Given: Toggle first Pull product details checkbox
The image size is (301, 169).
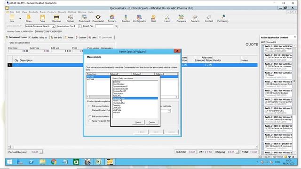Looking at the screenshot, I should pyautogui.click(x=90, y=106).
